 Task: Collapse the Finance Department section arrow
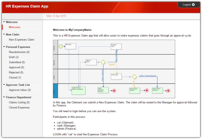(4, 97)
